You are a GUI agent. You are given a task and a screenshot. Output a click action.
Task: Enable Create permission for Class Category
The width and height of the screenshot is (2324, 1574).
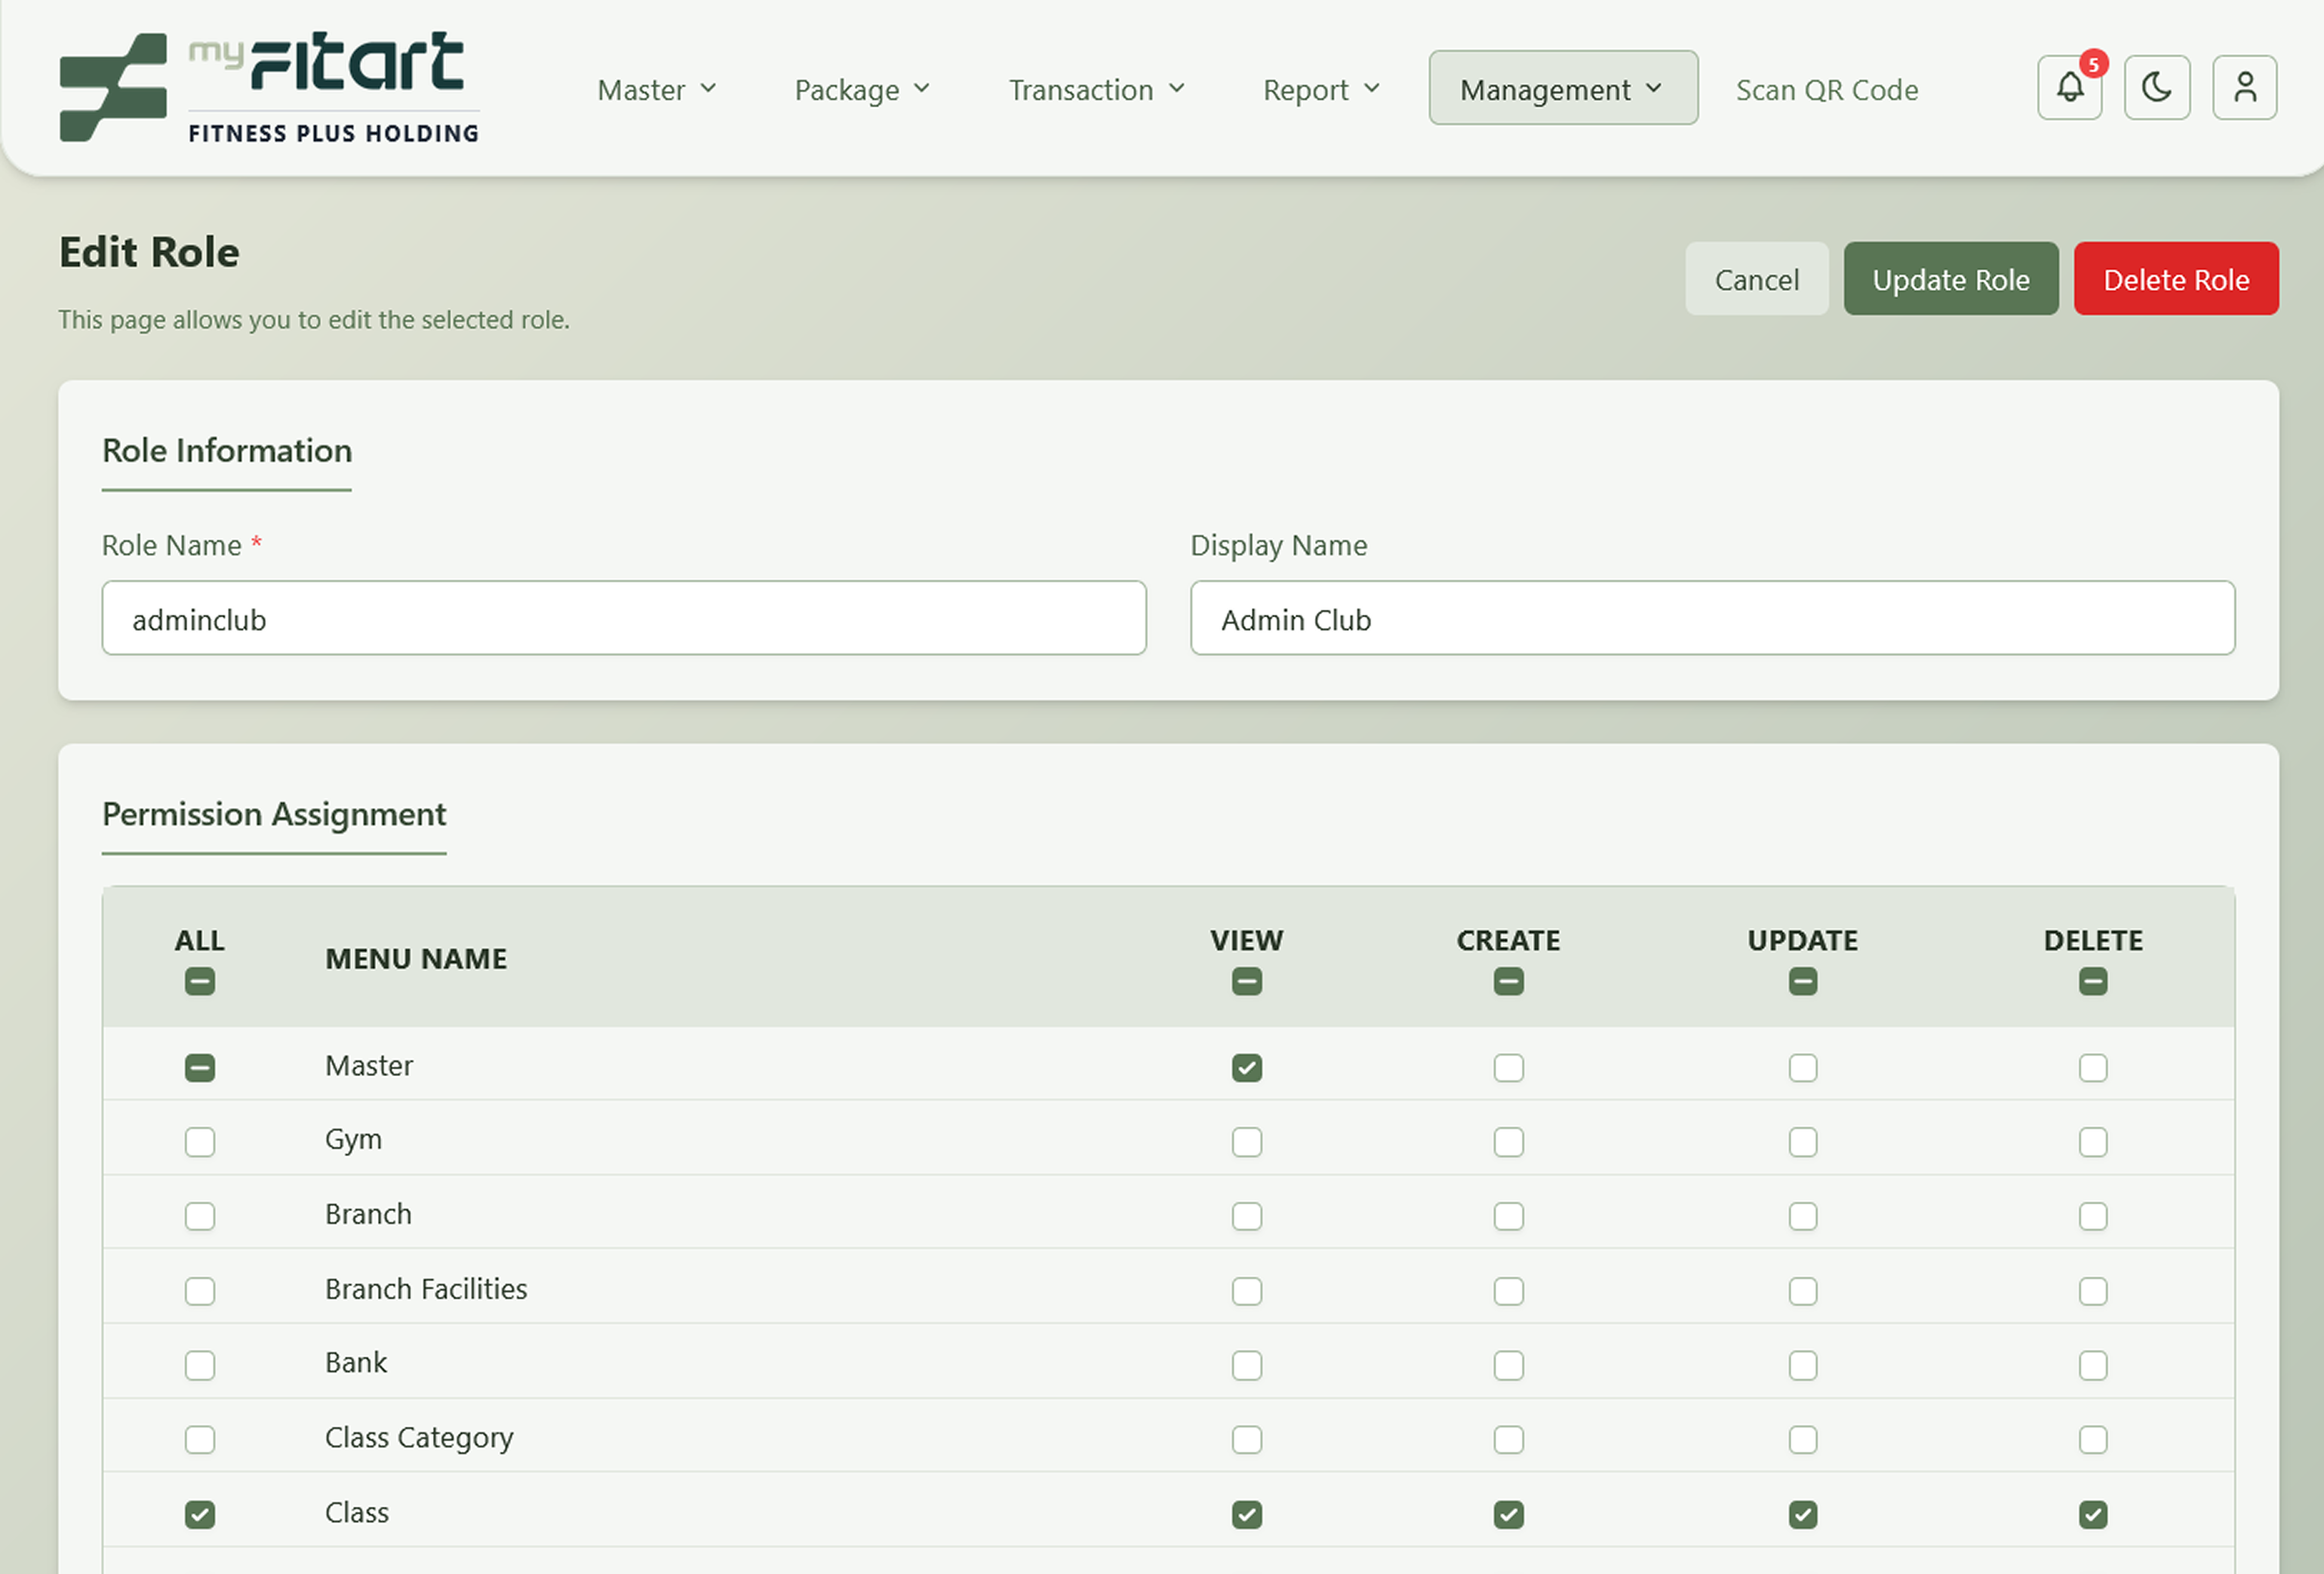point(1508,1439)
